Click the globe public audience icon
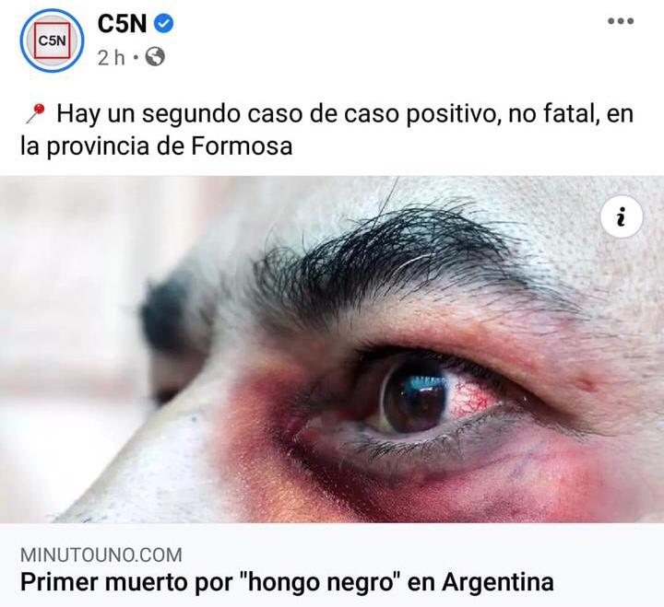 [155, 57]
